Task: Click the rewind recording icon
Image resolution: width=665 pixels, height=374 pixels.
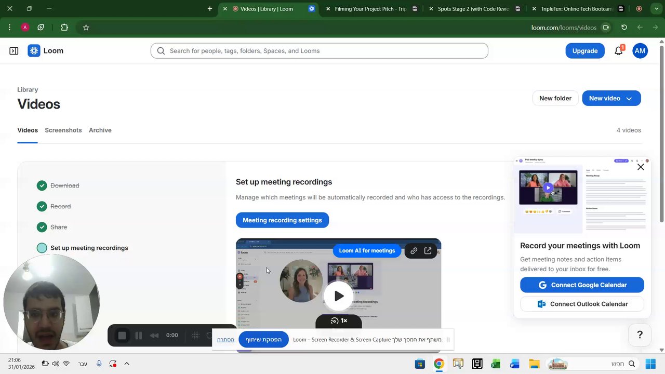Action: 154,336
